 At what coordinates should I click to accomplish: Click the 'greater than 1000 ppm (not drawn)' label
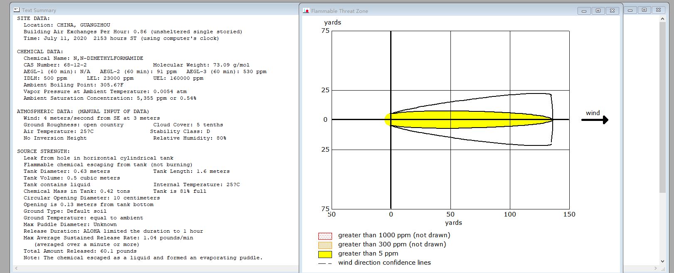pos(394,235)
